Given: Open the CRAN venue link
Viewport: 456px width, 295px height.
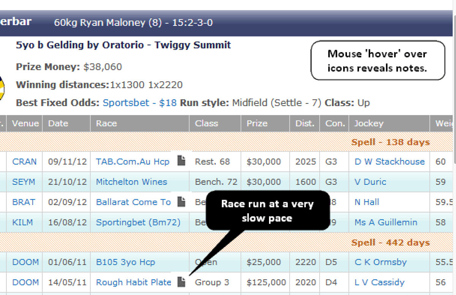Looking at the screenshot, I should click(x=24, y=162).
